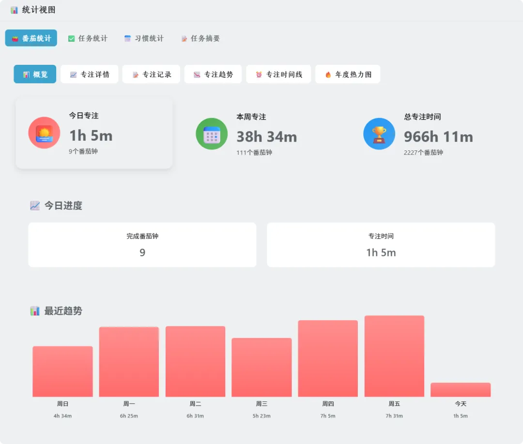The image size is (523, 444).
Task: Click the 周一 trend bar
Action: coord(129,362)
